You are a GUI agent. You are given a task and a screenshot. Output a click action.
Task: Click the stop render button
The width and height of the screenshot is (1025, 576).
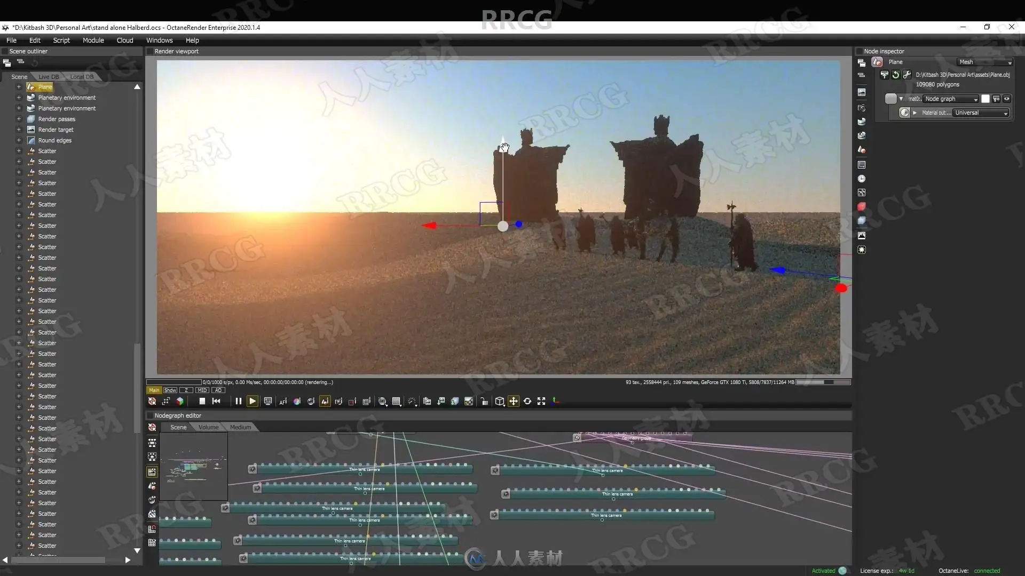[x=202, y=401]
